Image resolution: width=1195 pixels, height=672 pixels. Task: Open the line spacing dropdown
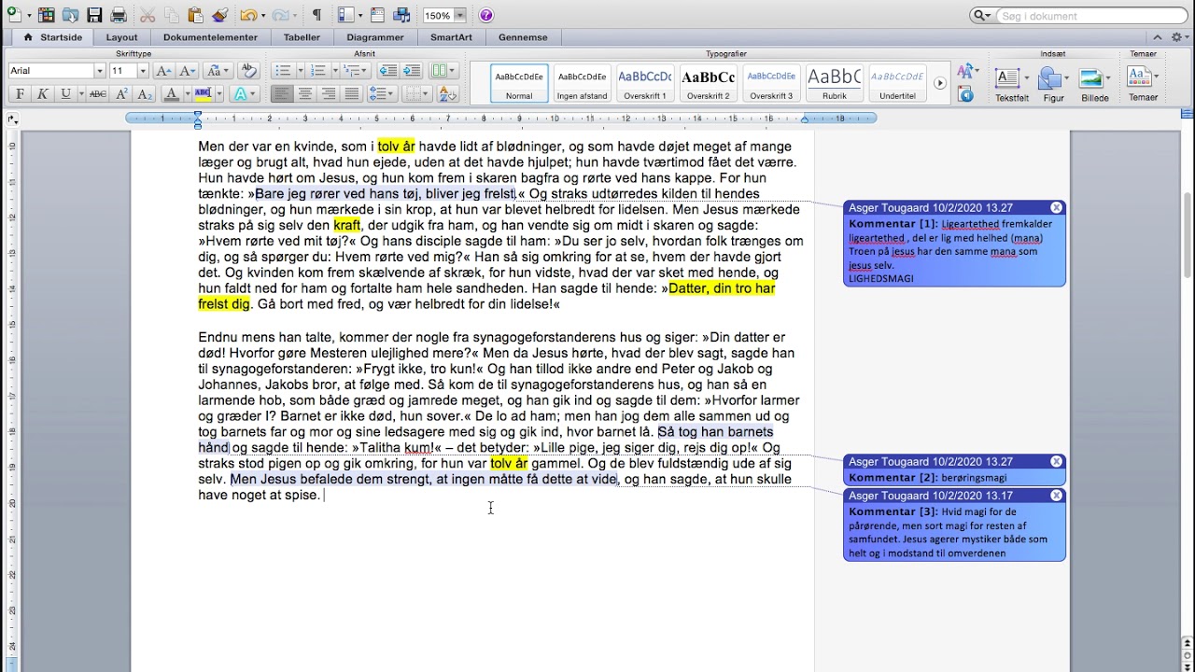[x=383, y=94]
